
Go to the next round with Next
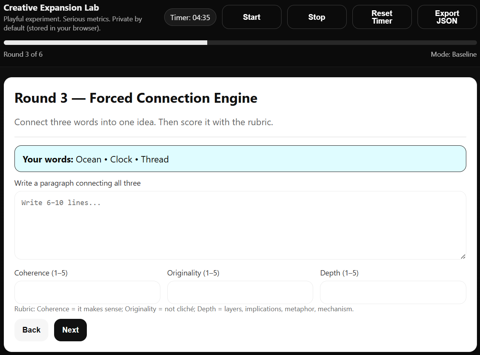point(70,330)
